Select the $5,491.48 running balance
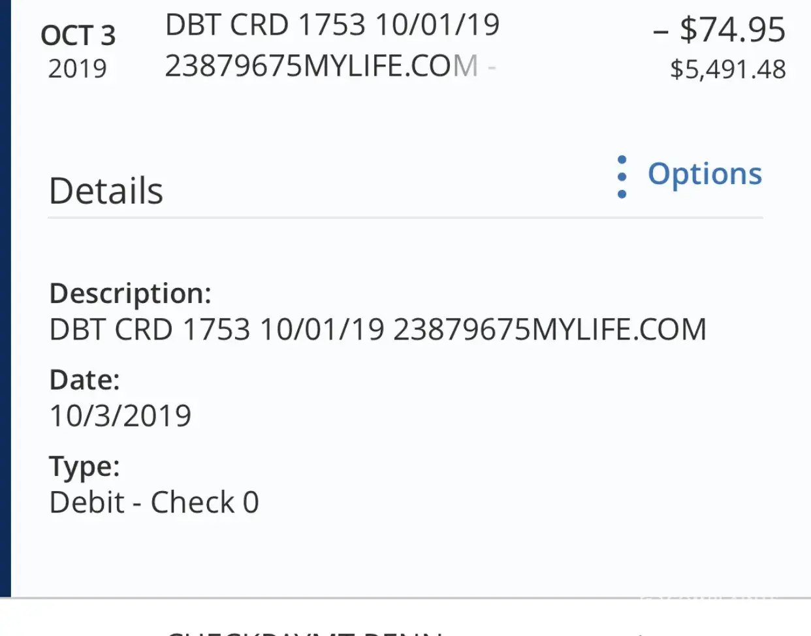Image resolution: width=811 pixels, height=636 pixels. point(727,70)
